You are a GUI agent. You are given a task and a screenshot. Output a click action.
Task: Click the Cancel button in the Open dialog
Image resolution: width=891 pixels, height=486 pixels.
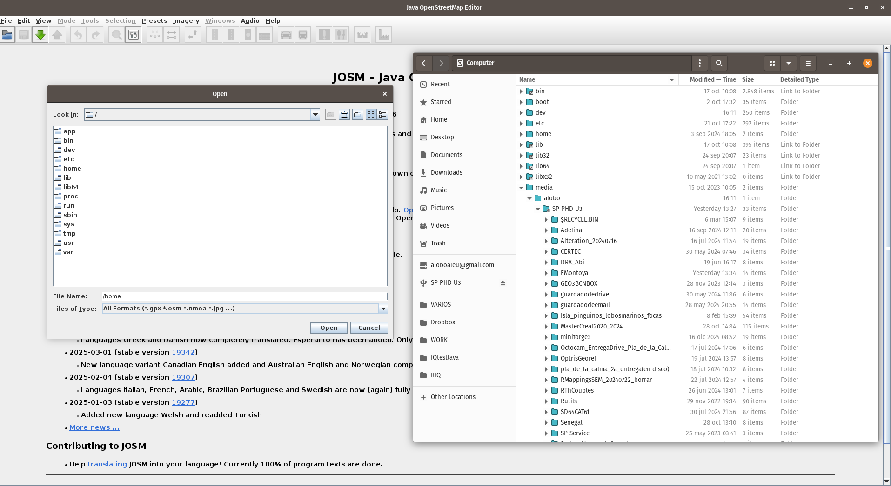(x=369, y=328)
